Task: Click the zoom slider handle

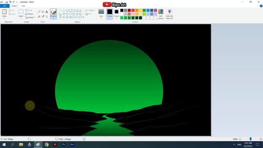Action: point(251,139)
